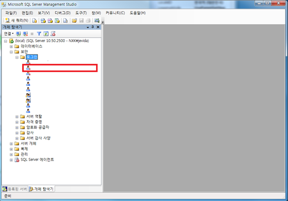Select the 암호화 공급자 tree label
Image resolution: width=288 pixels, height=201 pixels.
point(38,127)
